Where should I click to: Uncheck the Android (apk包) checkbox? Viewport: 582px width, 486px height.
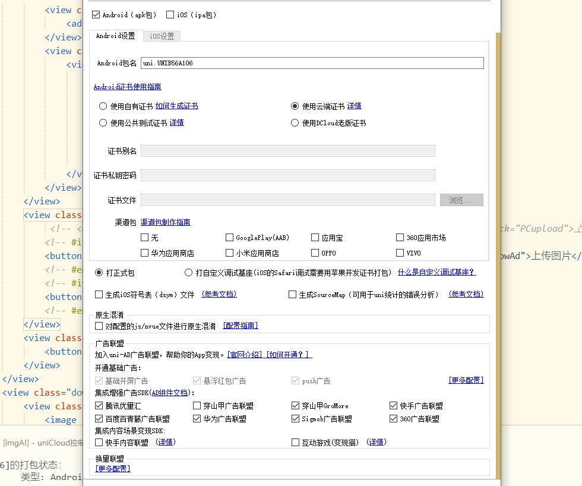point(96,14)
